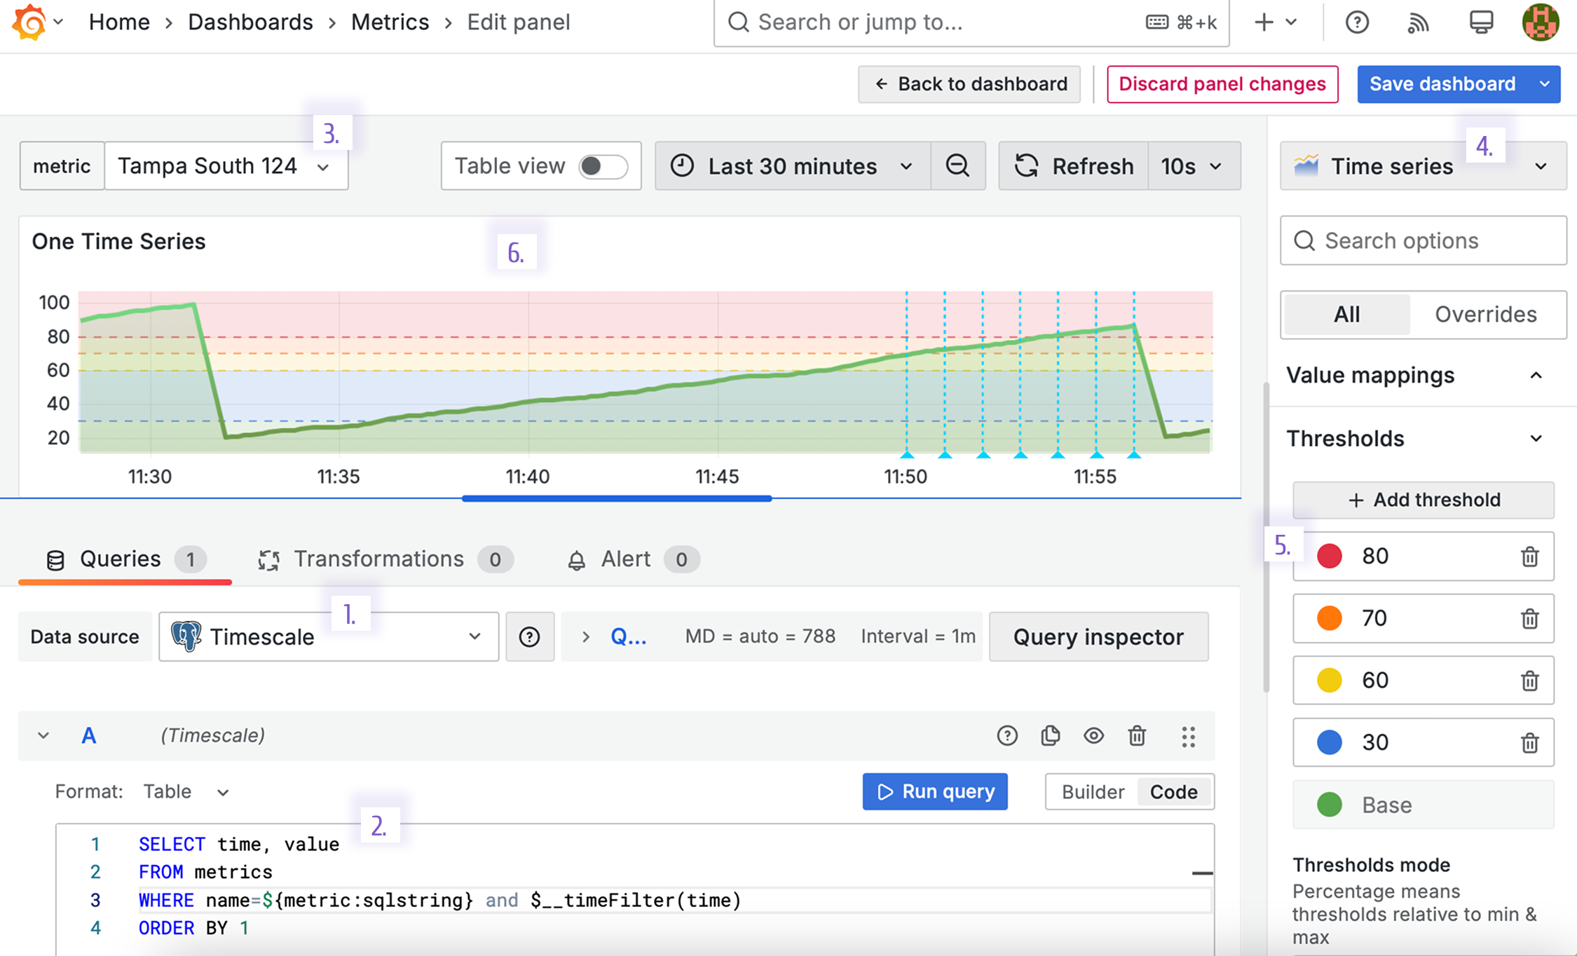Open the Queries tab
1577x956 pixels.
point(125,559)
